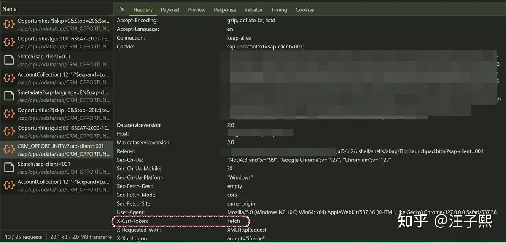Click the JSON icon of the last AccountCollection('121') request
Screen dimensions: 506x243
pos(9,185)
